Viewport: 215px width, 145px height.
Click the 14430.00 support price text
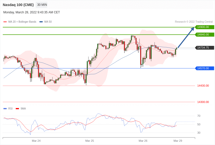203,86
